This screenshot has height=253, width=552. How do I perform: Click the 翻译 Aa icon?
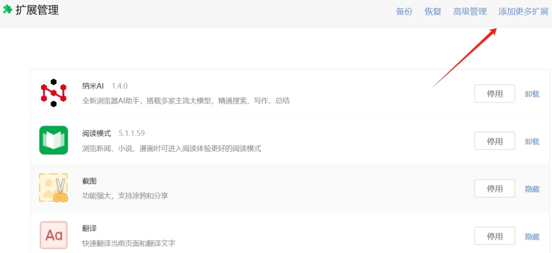tap(53, 235)
